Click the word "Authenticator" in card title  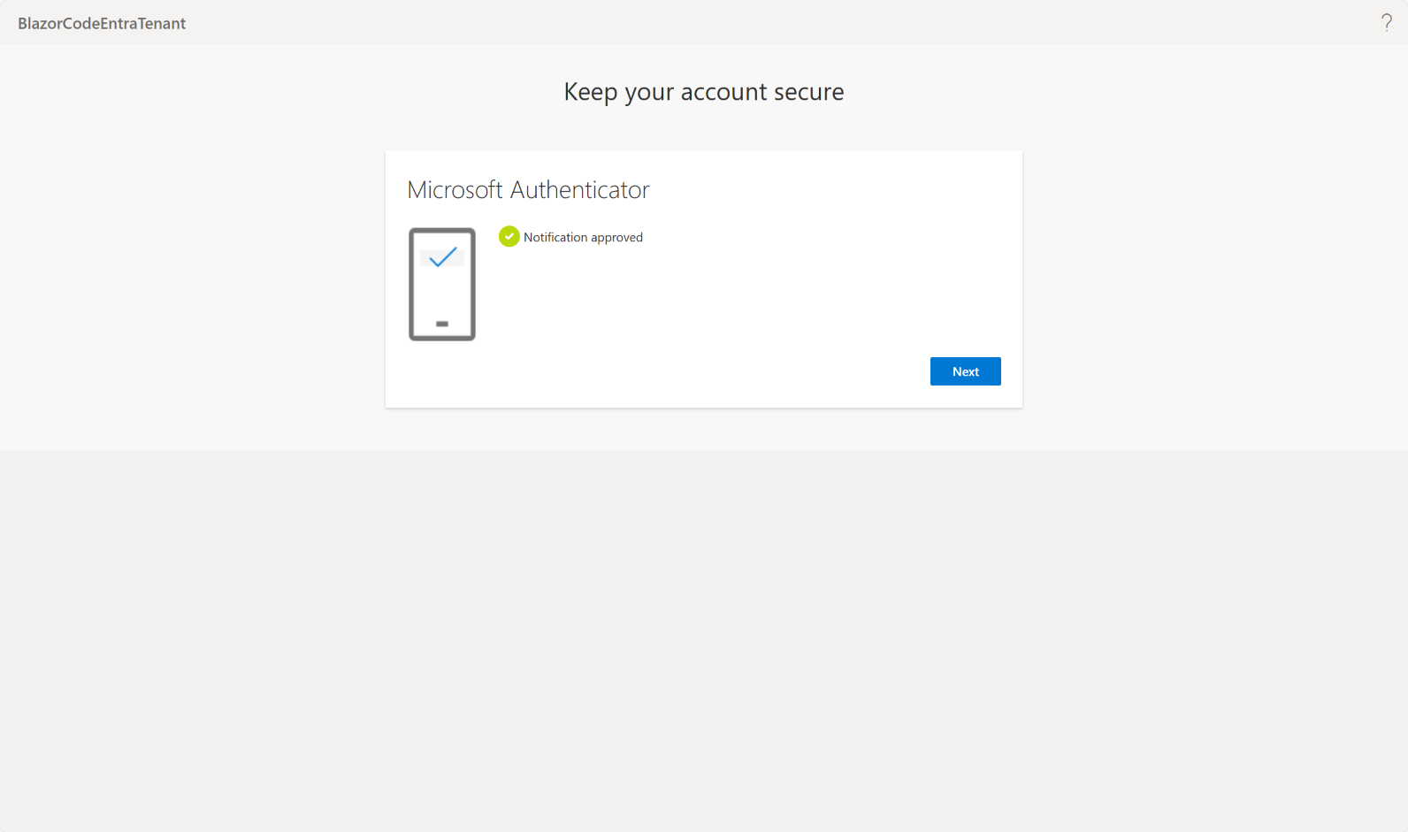pyautogui.click(x=580, y=190)
